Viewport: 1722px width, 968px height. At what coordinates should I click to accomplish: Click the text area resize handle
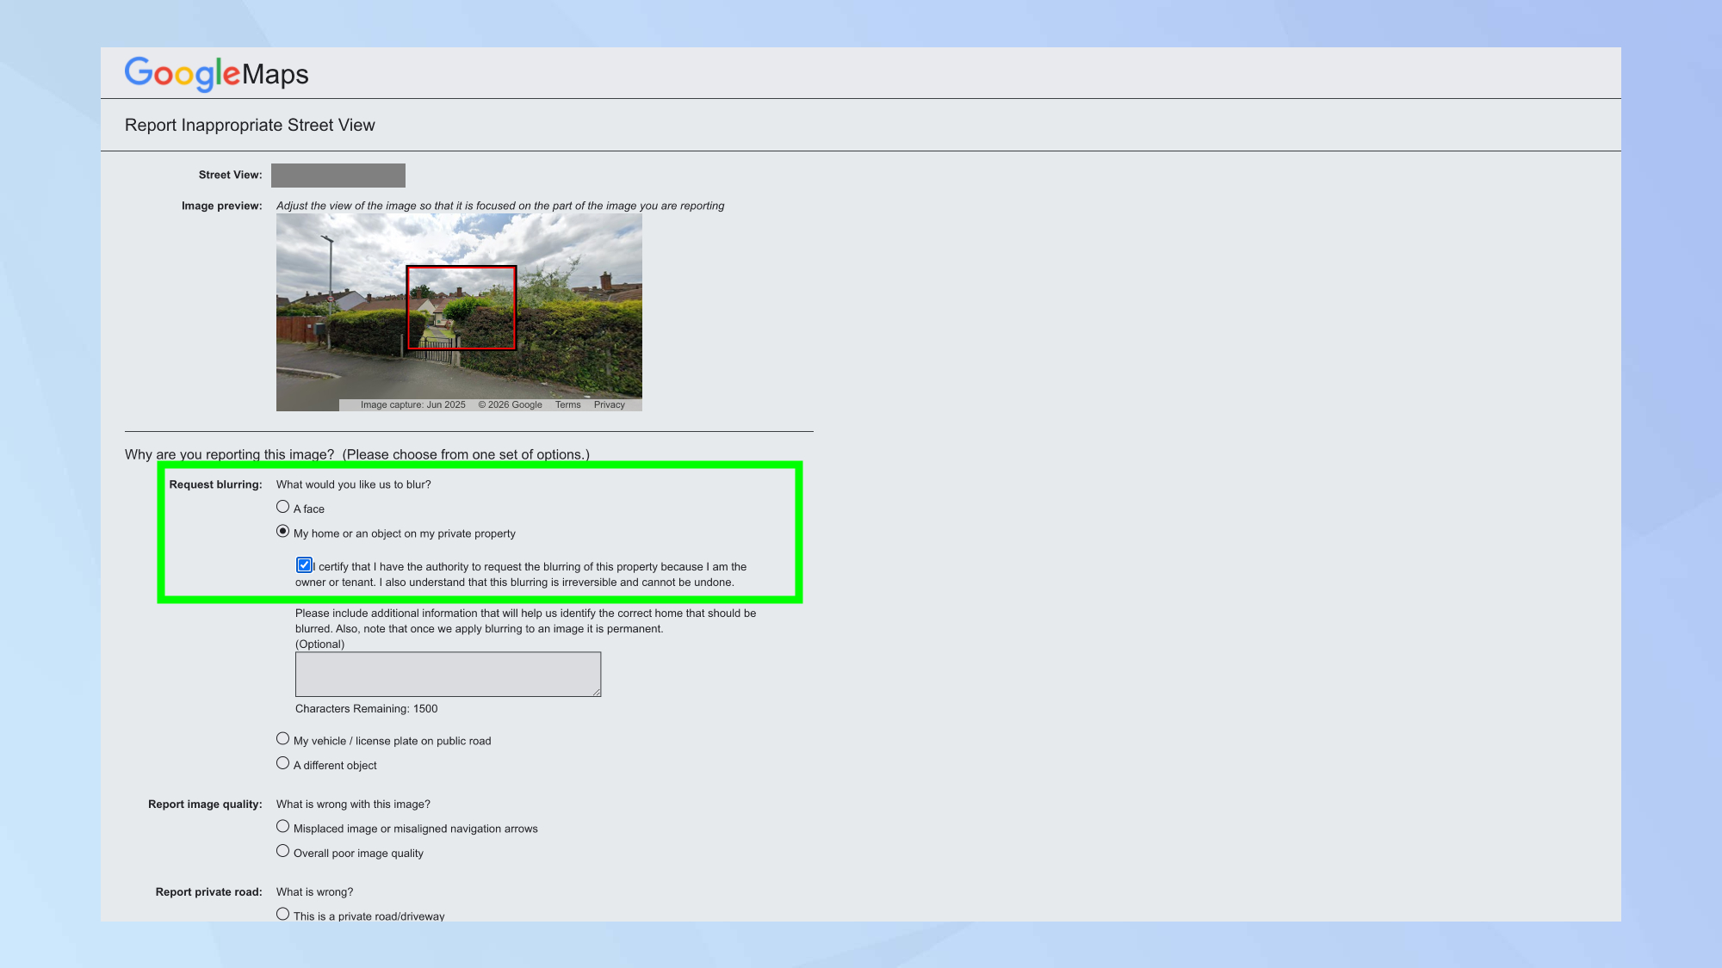click(596, 692)
